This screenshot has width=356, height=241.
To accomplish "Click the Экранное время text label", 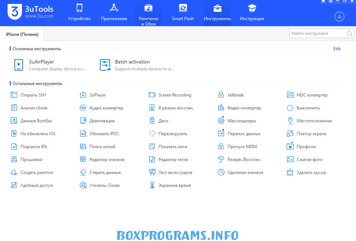I will (175, 185).
